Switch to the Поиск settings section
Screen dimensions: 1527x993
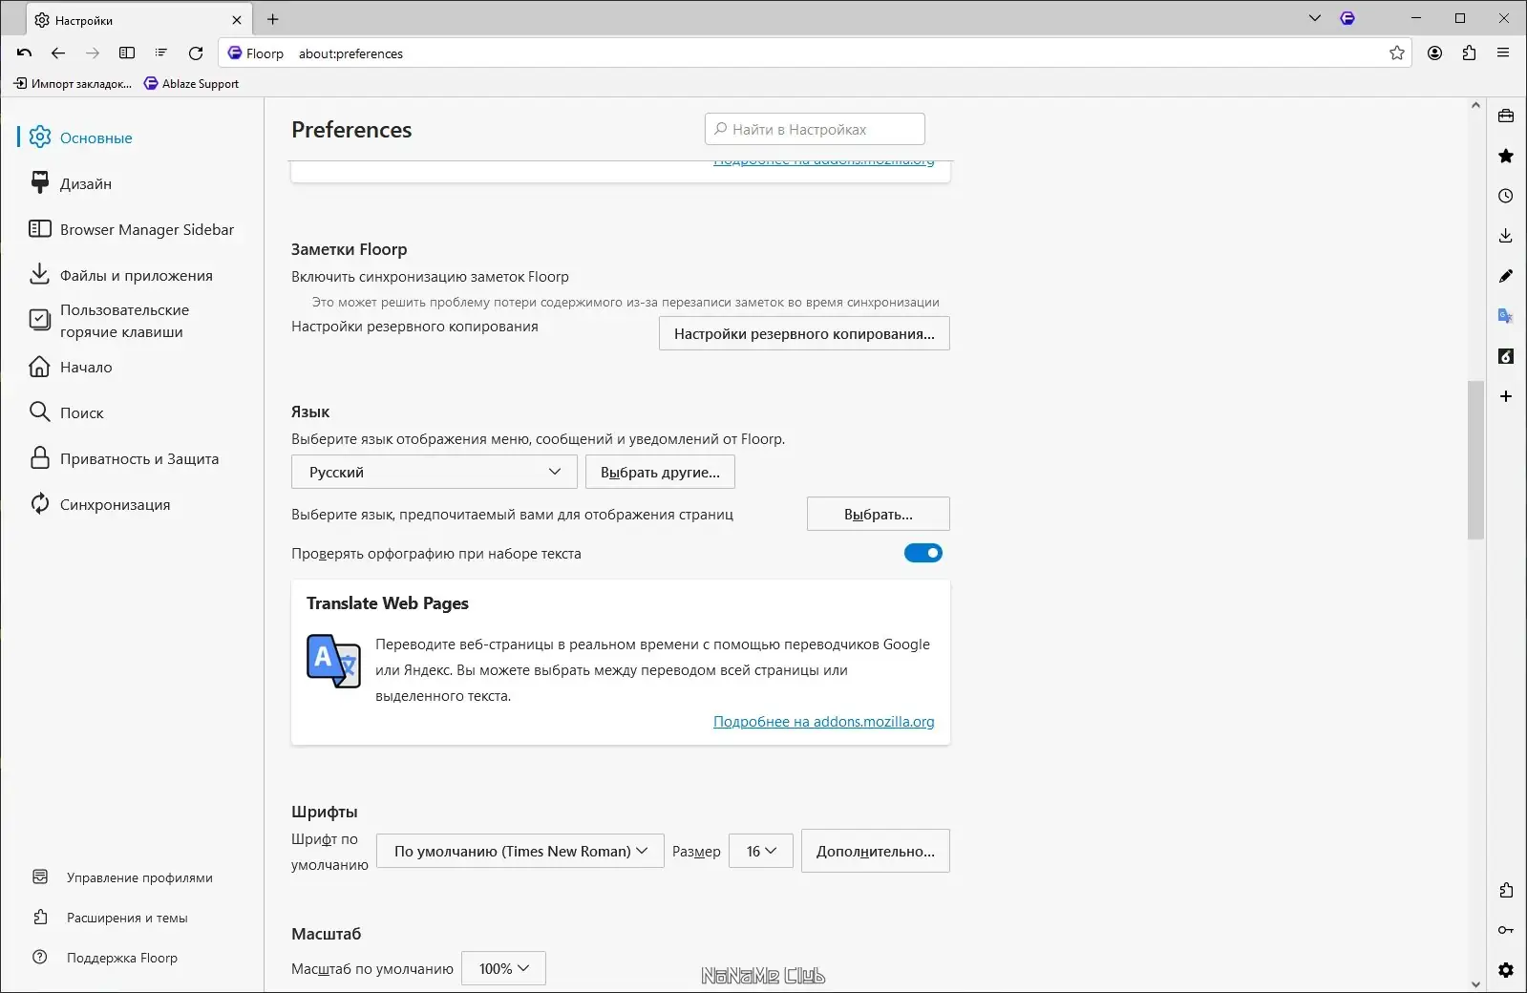[82, 413]
